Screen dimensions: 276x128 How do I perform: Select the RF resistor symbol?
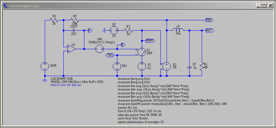[75, 20]
